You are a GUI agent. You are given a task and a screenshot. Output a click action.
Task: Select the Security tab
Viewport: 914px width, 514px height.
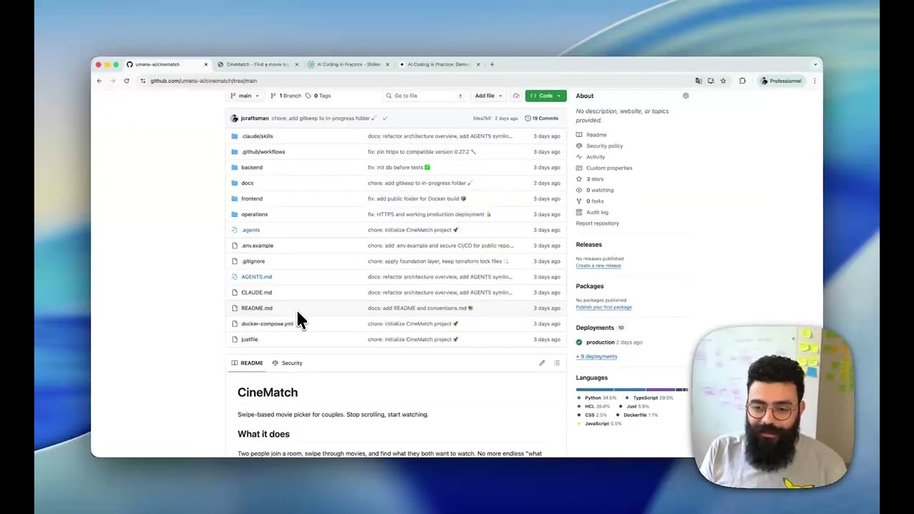(x=287, y=363)
